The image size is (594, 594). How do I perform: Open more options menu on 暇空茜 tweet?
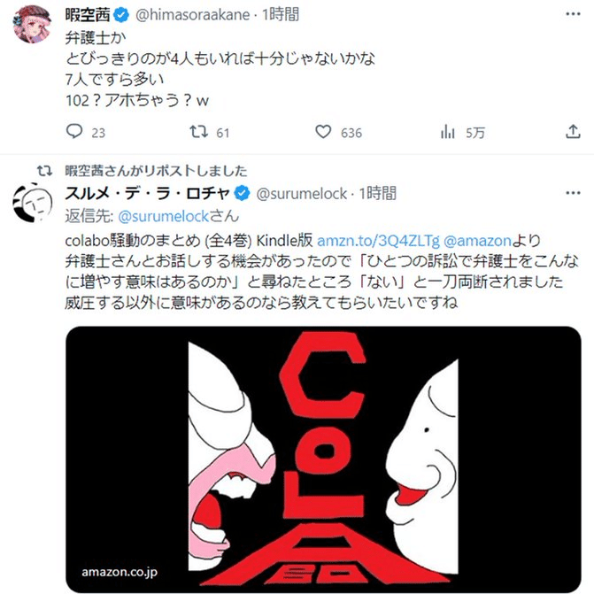pos(573,14)
